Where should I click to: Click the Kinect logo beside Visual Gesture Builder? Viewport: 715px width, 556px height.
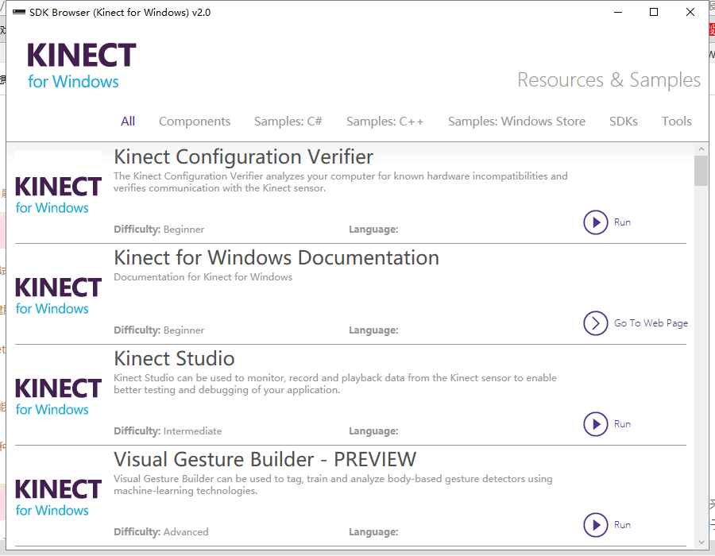[x=57, y=495]
